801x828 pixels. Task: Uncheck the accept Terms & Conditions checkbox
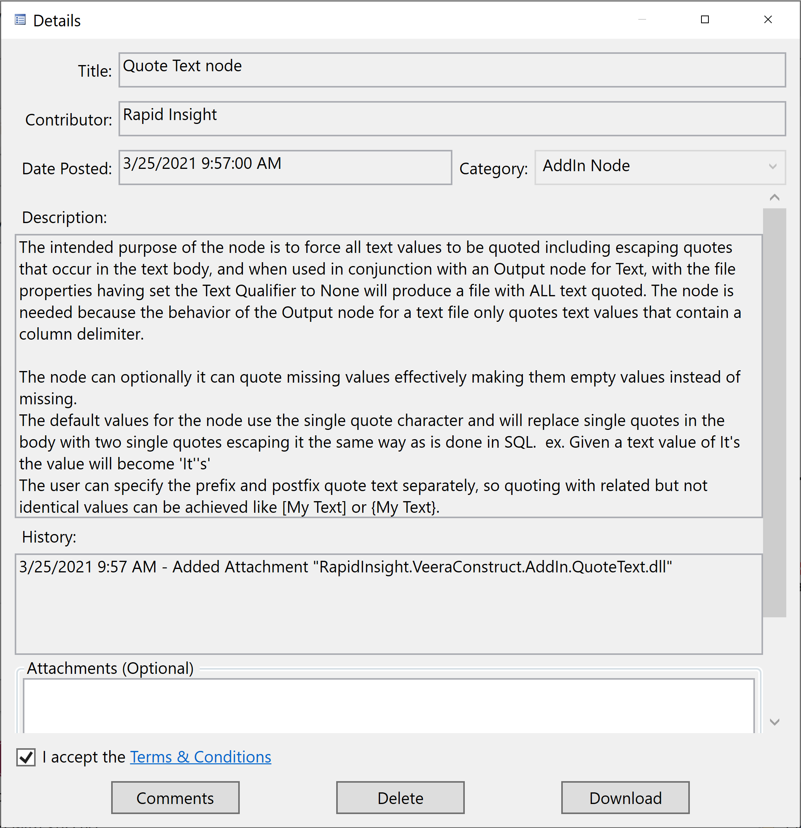26,757
